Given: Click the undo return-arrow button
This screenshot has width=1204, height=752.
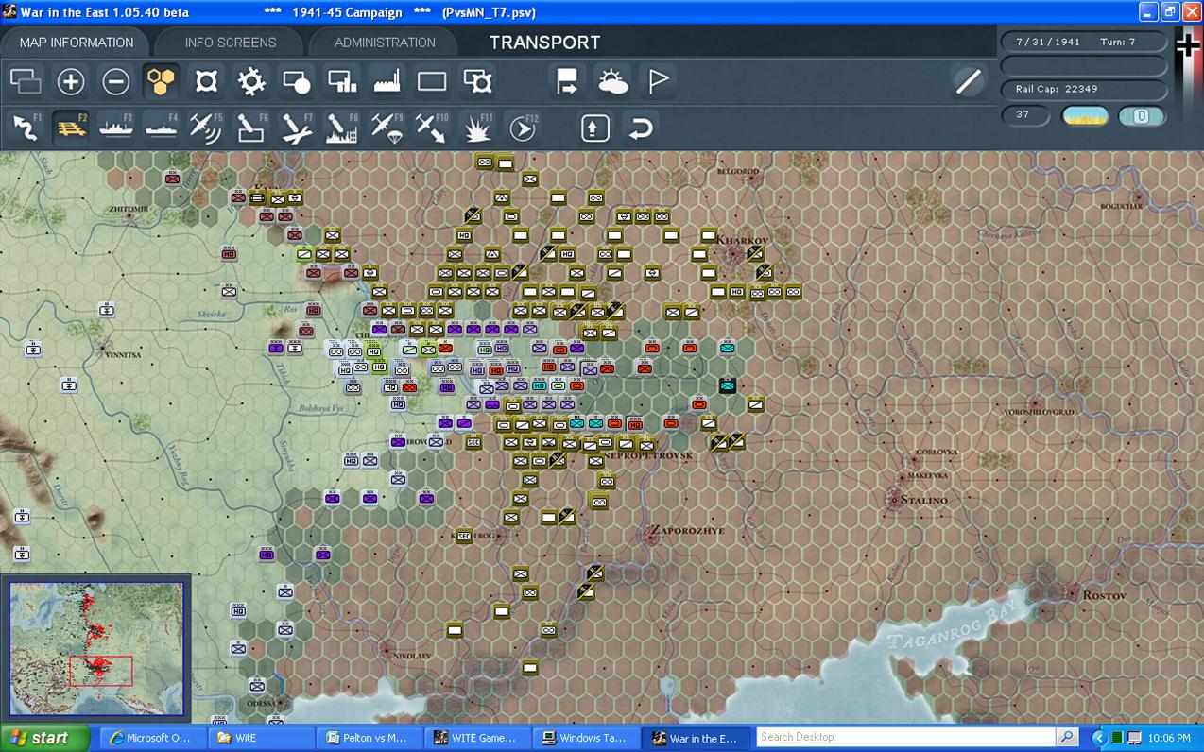Looking at the screenshot, I should [x=640, y=128].
